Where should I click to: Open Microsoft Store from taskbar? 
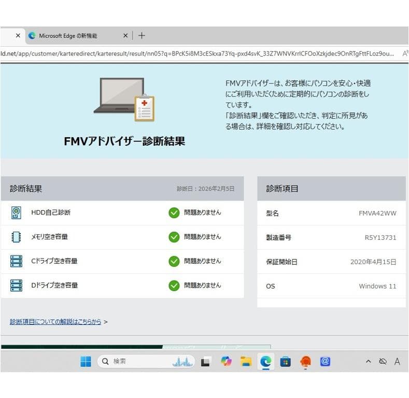(x=285, y=362)
